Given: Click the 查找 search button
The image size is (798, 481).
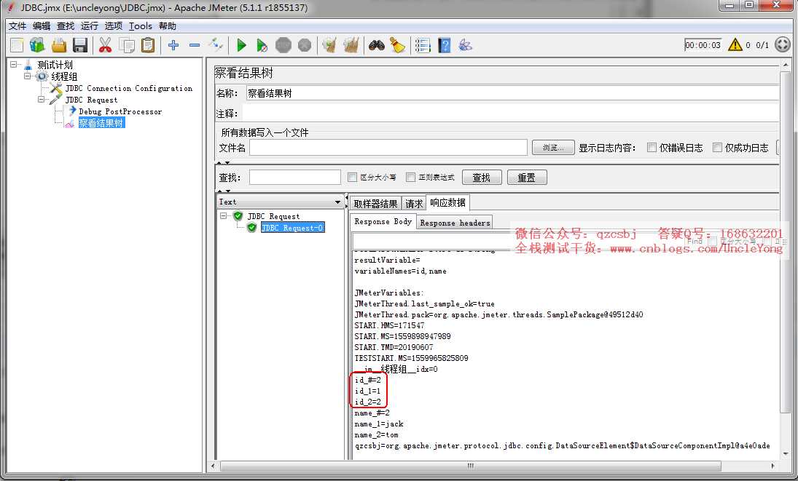Looking at the screenshot, I should click(482, 178).
